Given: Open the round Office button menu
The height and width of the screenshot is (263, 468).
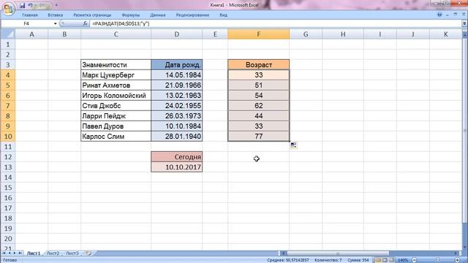Looking at the screenshot, I should (8, 8).
